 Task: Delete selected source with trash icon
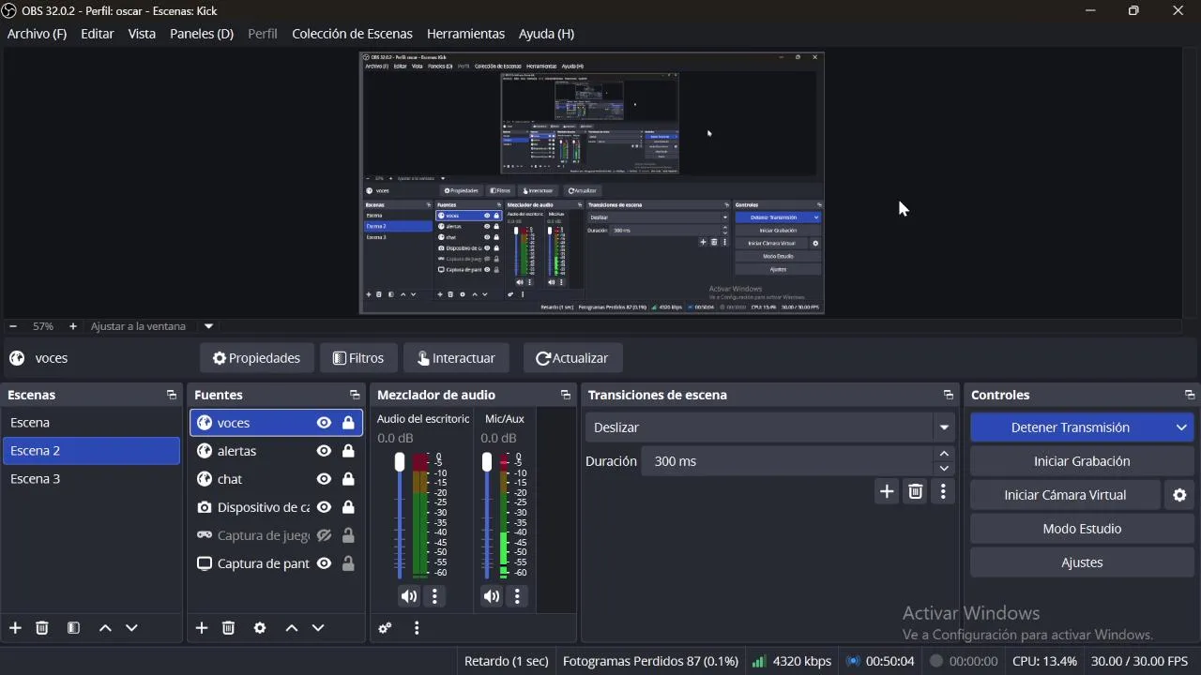tap(228, 628)
